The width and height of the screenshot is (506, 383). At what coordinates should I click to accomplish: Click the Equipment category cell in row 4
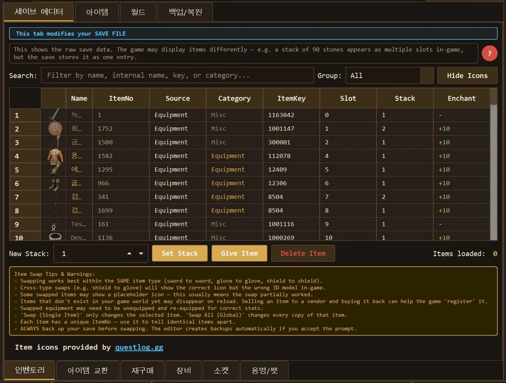234,156
